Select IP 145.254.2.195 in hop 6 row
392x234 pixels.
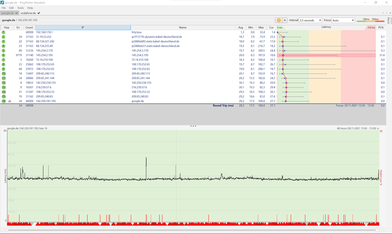click(x=44, y=55)
